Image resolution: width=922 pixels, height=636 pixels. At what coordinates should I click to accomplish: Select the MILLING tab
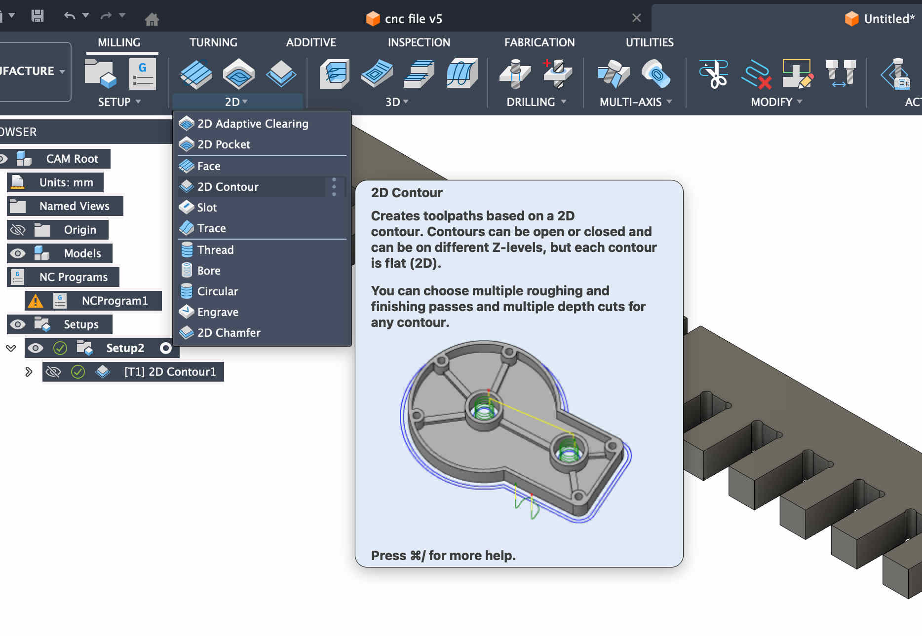point(119,42)
